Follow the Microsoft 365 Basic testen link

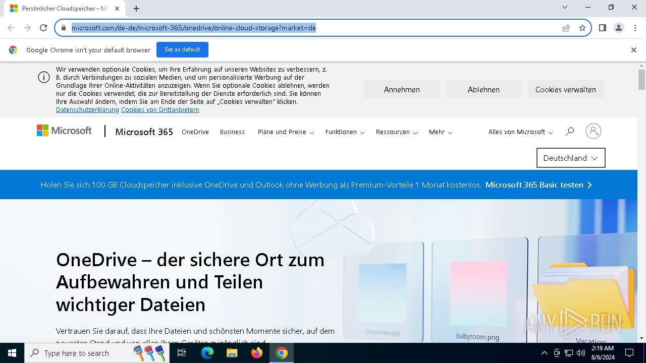coord(539,185)
